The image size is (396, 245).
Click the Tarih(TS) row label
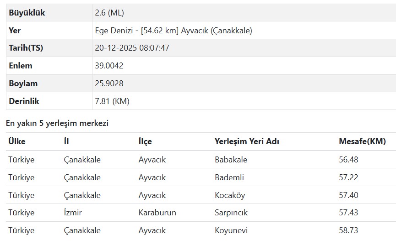[26, 48]
